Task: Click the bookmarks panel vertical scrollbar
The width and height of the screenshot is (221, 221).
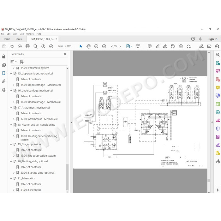Action: 67,177
